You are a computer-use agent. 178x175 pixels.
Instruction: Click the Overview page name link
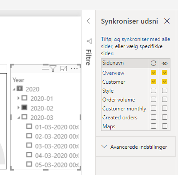113,73
